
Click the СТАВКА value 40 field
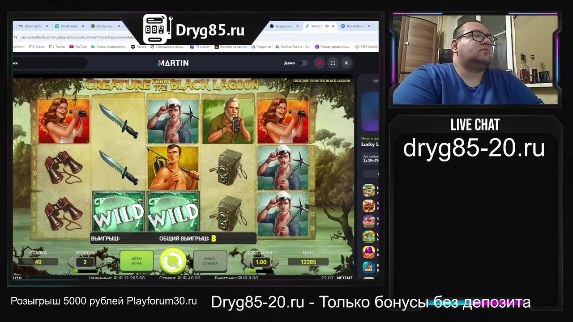pyautogui.click(x=38, y=262)
